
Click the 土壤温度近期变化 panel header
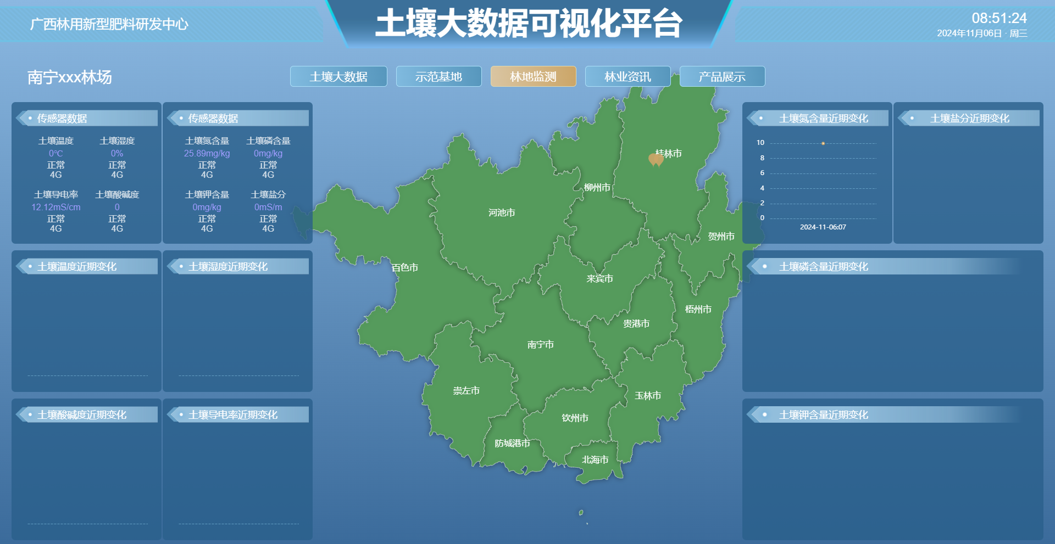77,267
